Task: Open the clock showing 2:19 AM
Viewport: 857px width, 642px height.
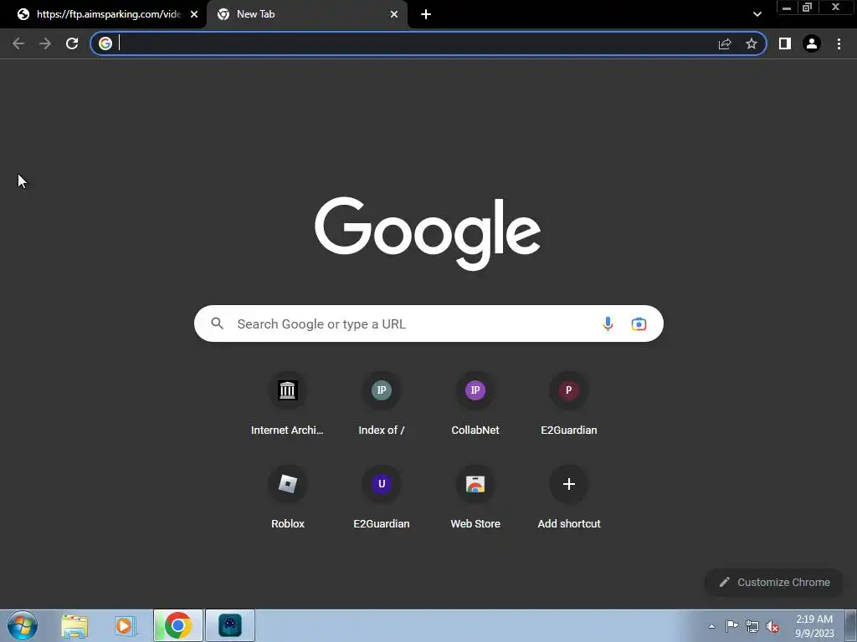Action: coord(814,625)
